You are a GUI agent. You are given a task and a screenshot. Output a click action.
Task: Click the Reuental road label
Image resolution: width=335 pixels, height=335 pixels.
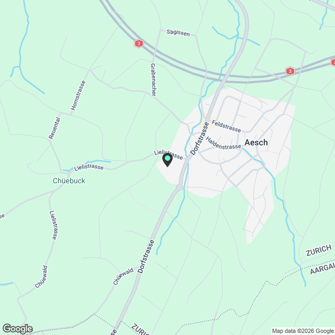[x=54, y=128]
